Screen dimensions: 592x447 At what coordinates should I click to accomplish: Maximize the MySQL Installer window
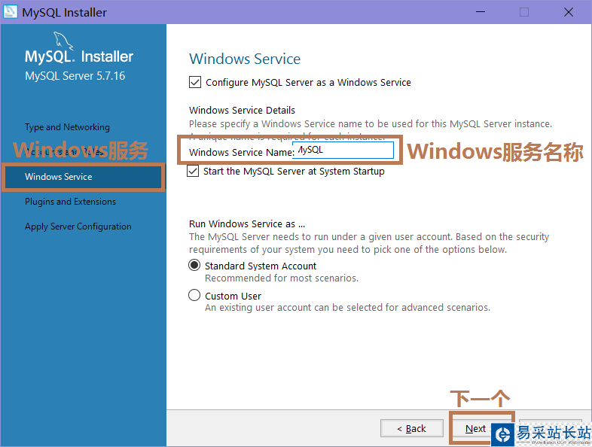pos(524,12)
